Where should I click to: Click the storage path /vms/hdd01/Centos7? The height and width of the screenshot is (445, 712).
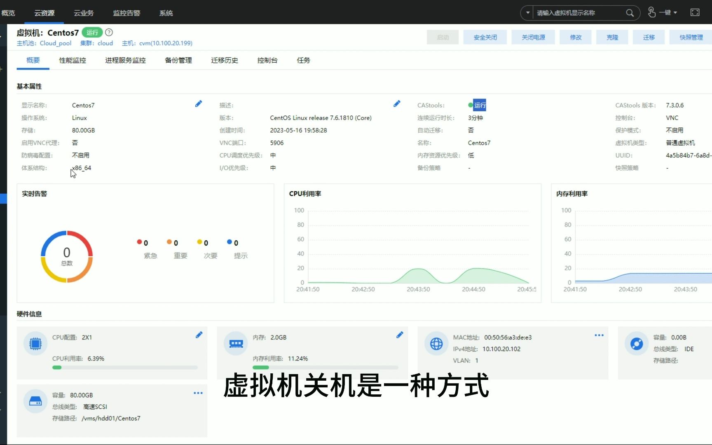[x=111, y=418]
